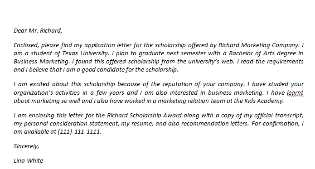Click the phrase 'Kids Academy'

[264, 101]
